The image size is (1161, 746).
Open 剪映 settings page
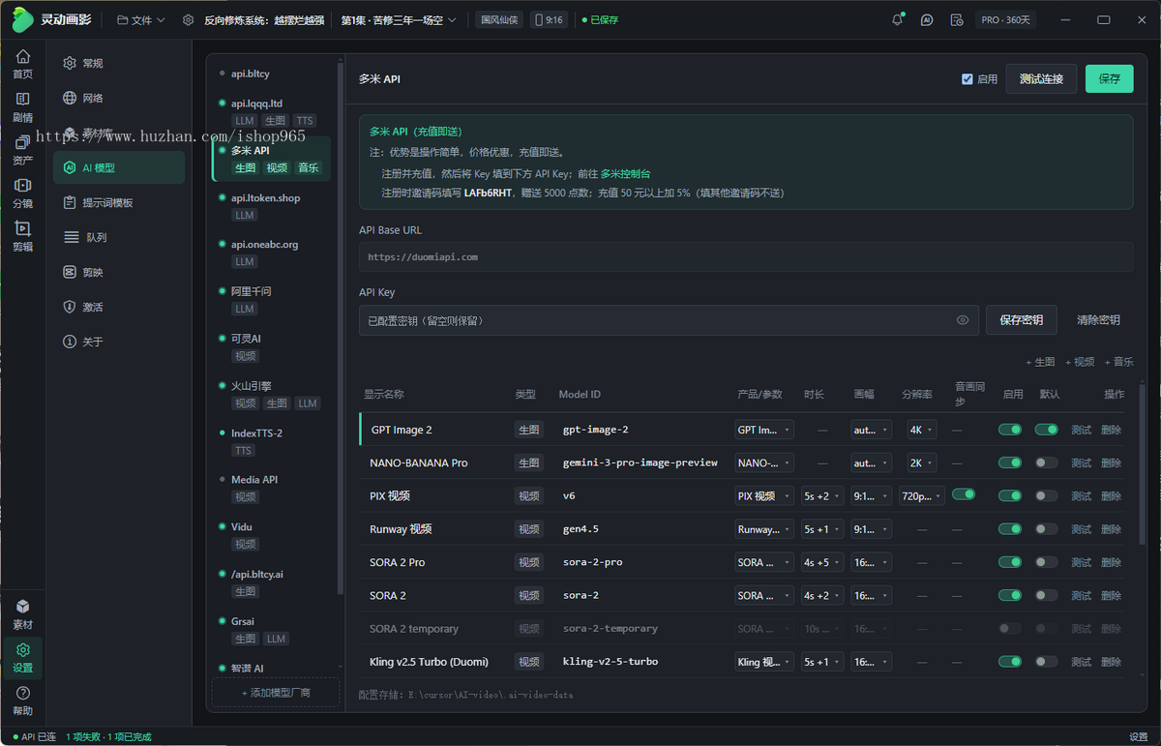(119, 272)
